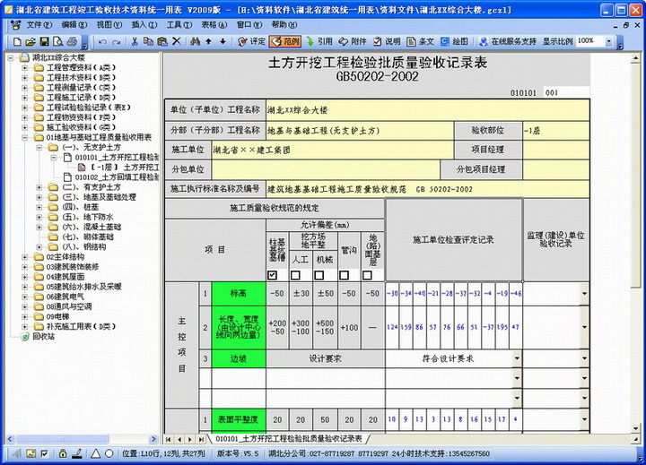The image size is (646, 465).
Task: Go to last sheet navigation arrow
Action: (201, 440)
